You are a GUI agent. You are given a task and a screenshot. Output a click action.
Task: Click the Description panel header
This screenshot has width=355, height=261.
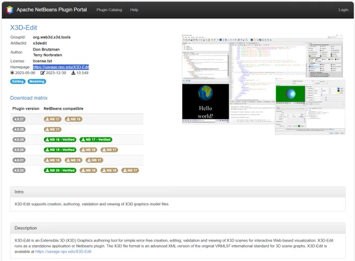point(177,228)
